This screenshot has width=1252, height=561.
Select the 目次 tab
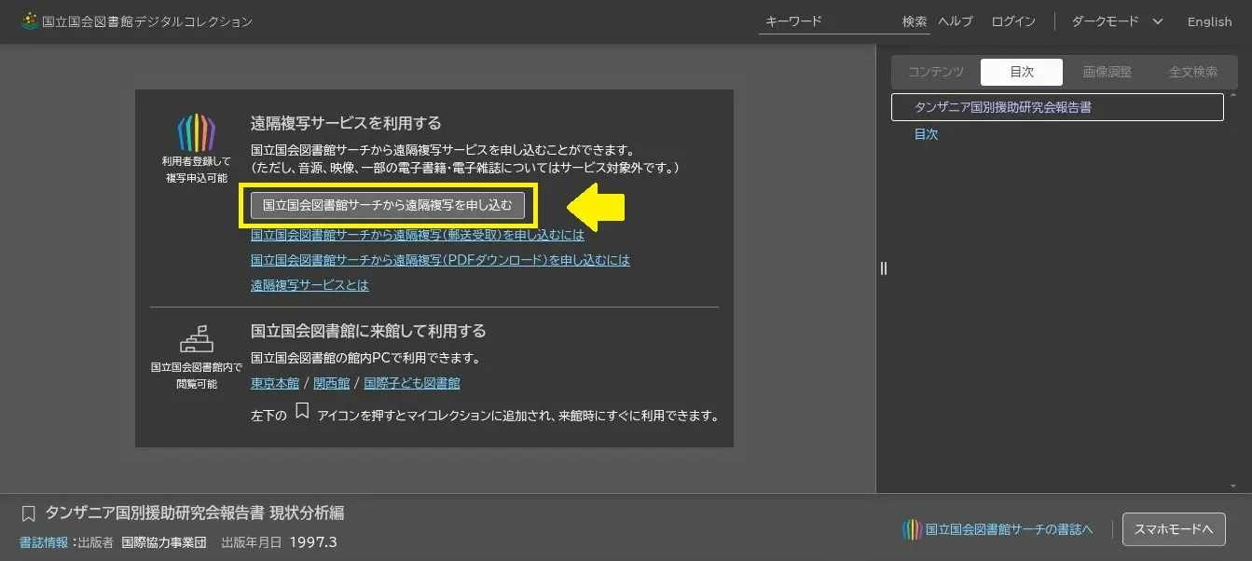pyautogui.click(x=1022, y=72)
